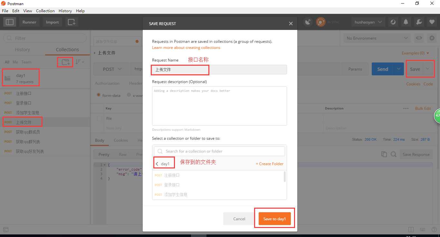Viewport: 440px width, 237px height.
Task: Open the browse globe icon
Action: click(393, 22)
